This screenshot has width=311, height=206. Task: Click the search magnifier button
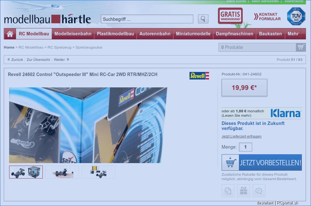[x=203, y=19]
